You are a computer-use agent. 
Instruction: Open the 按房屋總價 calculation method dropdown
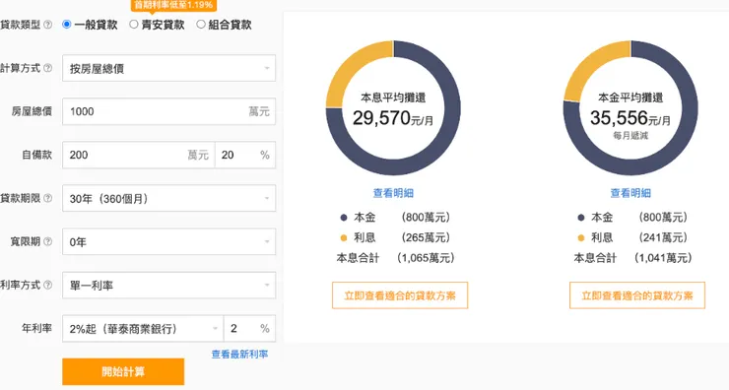pos(168,68)
